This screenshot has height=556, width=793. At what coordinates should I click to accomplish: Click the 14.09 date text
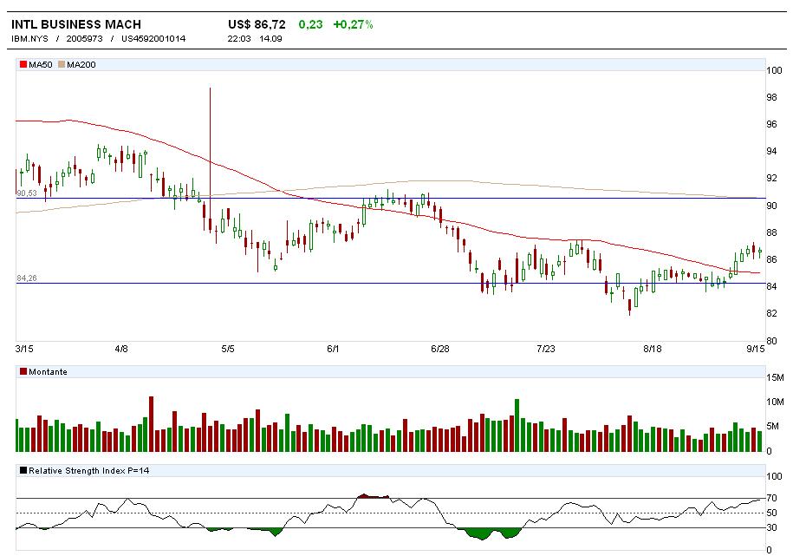[270, 38]
